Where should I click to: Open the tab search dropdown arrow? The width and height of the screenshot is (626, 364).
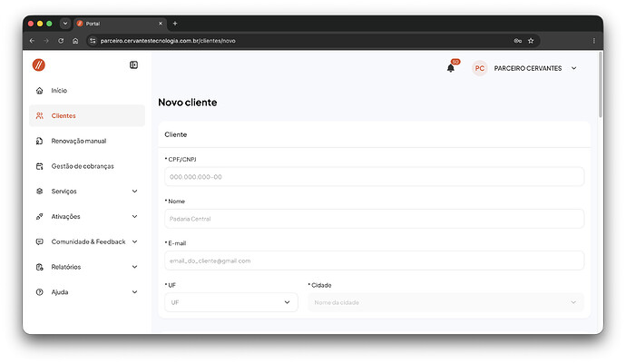click(65, 24)
